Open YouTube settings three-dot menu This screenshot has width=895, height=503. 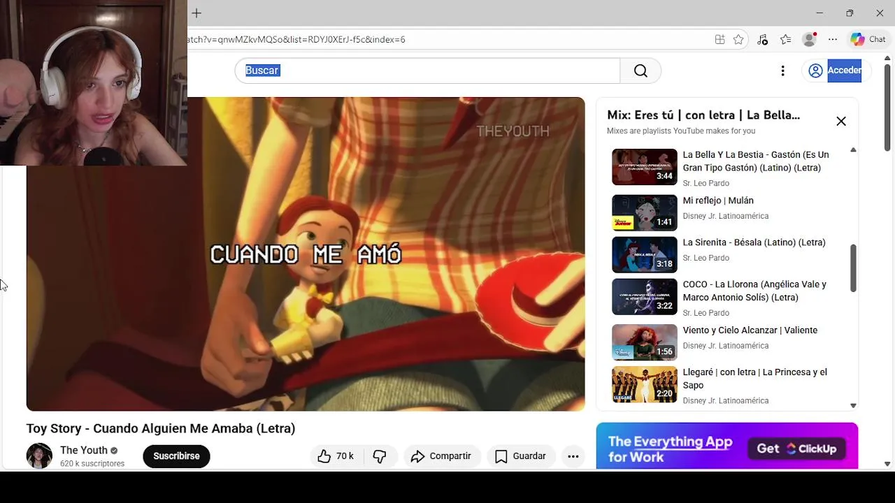click(782, 71)
